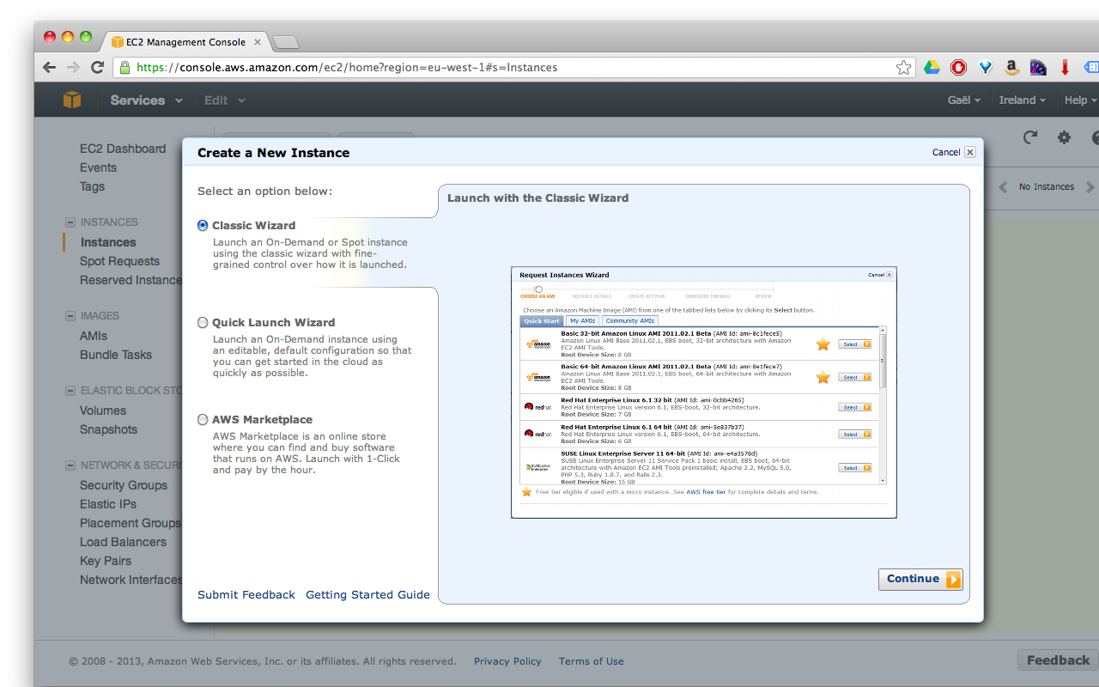The width and height of the screenshot is (1099, 687).
Task: Open console settings via the gear icon
Action: click(1064, 137)
